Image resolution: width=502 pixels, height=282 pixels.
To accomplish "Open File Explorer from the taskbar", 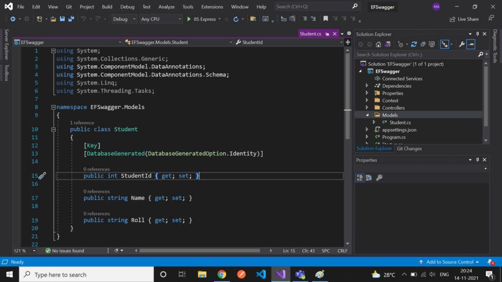I will pos(202,275).
